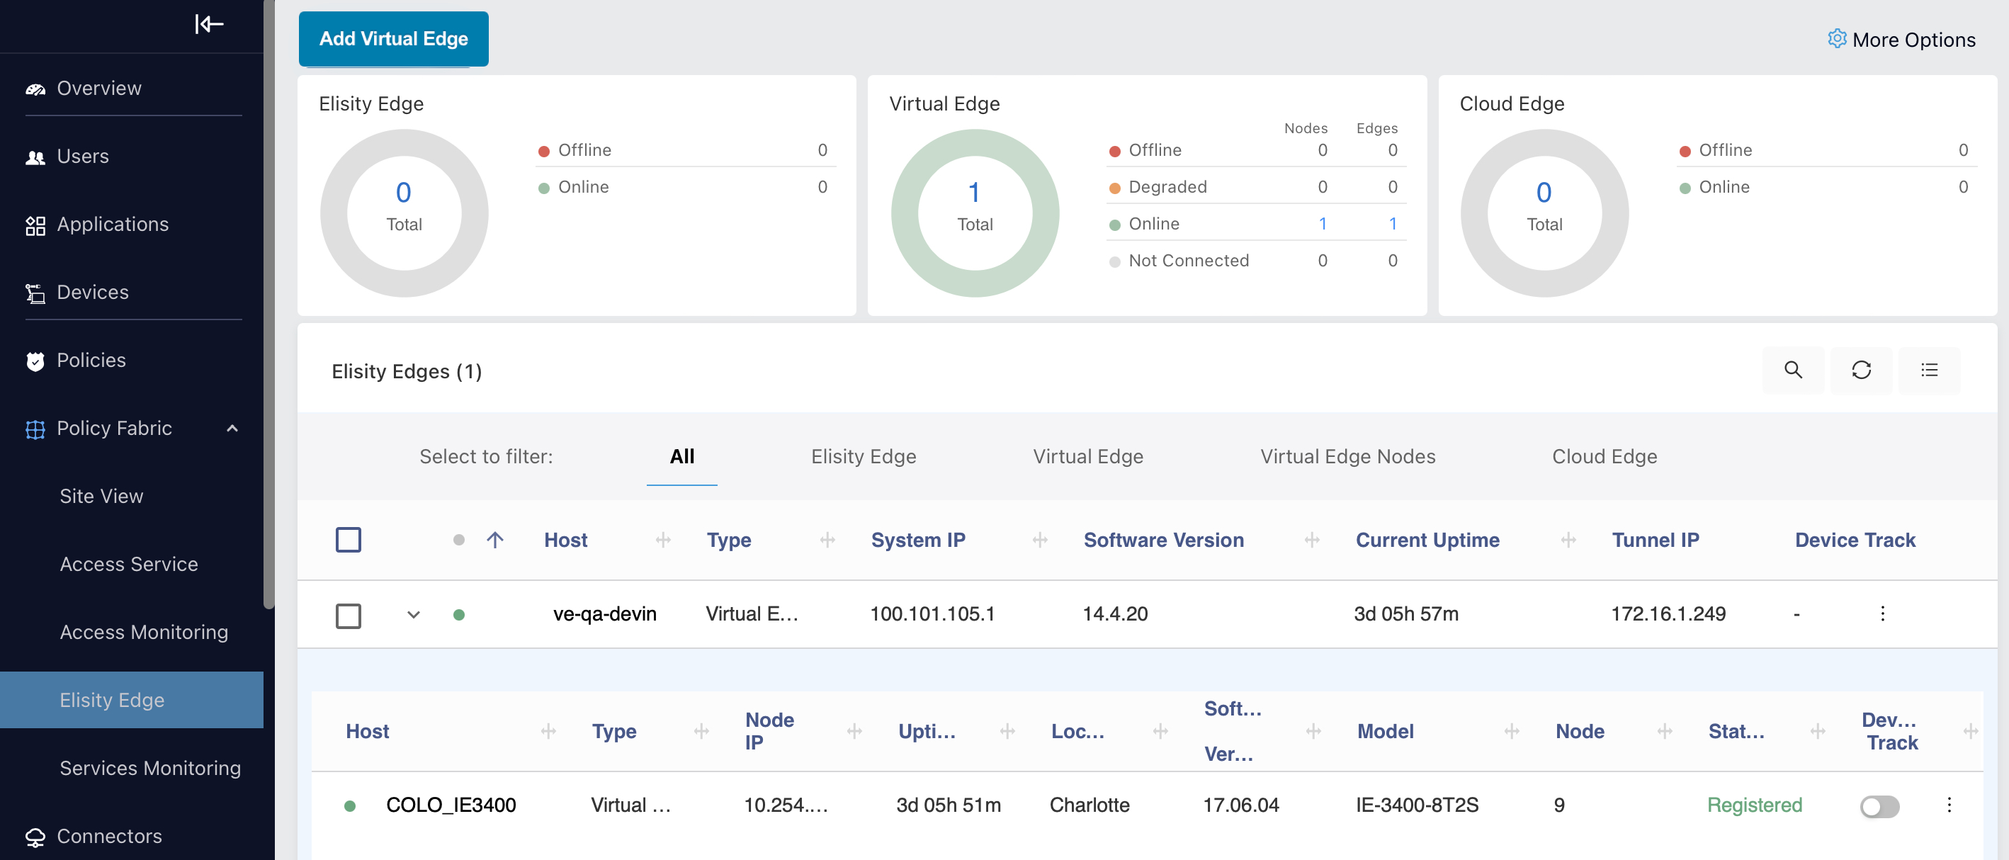The height and width of the screenshot is (860, 2009).
Task: Click the Policies shield icon
Action: 35,361
